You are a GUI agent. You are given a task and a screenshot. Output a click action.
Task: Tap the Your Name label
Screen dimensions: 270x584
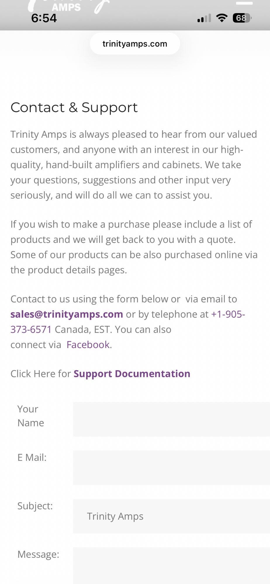31,416
